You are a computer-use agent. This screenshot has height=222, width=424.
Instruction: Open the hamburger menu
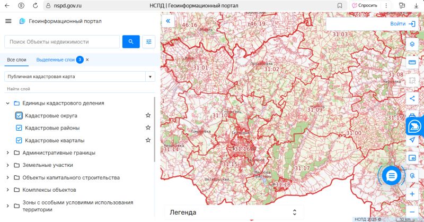(x=8, y=21)
